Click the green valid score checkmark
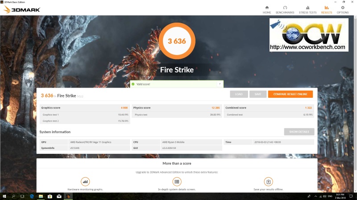Image resolution: width=357 pixels, height=200 pixels. [x=133, y=84]
